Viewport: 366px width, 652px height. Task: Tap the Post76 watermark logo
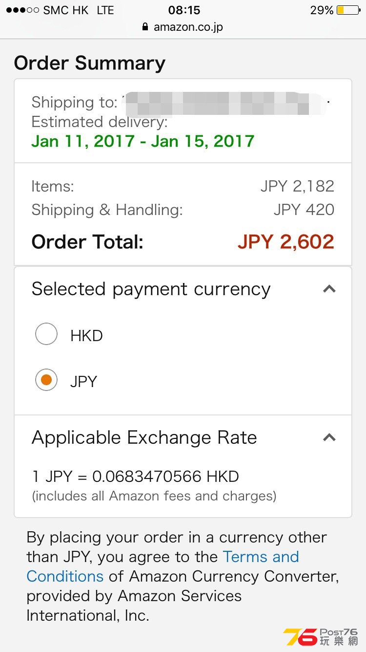click(321, 637)
